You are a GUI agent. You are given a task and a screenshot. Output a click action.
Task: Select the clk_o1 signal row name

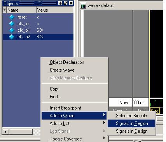click(x=23, y=30)
